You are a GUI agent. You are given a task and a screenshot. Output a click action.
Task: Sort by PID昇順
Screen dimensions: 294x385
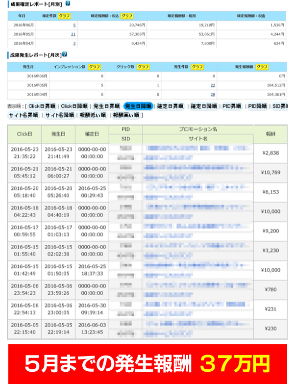(233, 106)
